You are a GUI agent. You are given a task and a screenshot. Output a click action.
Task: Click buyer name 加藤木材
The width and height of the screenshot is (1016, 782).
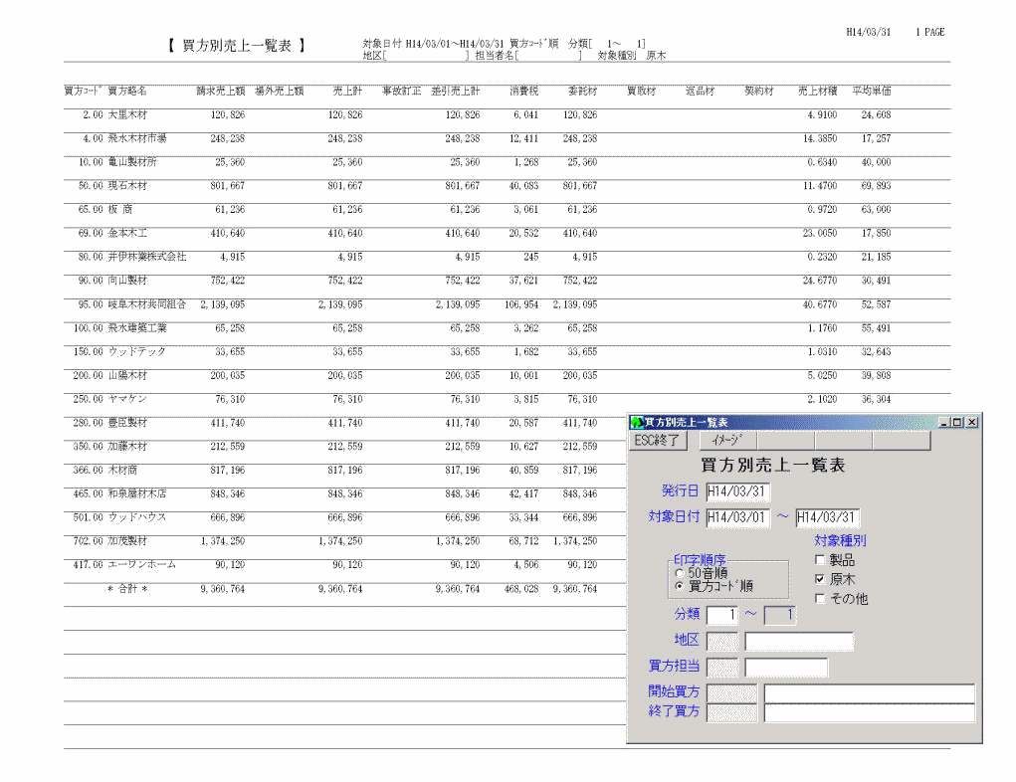[127, 447]
